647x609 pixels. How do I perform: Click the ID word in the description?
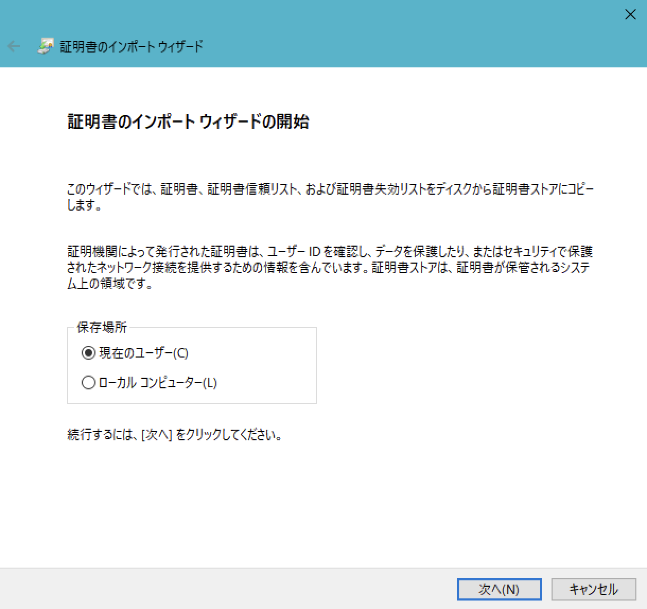[x=314, y=251]
